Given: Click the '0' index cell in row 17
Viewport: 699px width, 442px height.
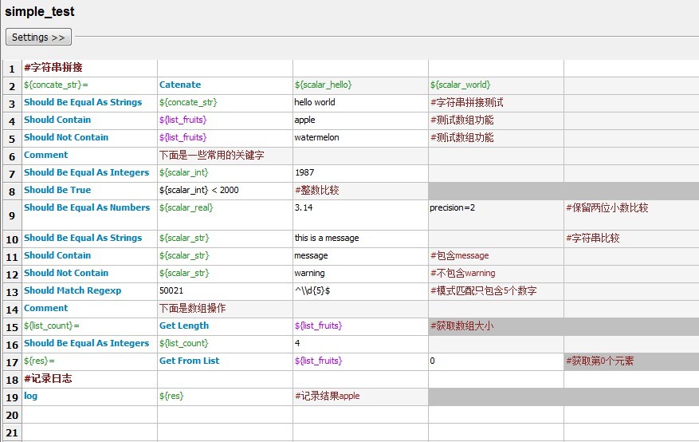Looking at the screenshot, I should (497, 361).
